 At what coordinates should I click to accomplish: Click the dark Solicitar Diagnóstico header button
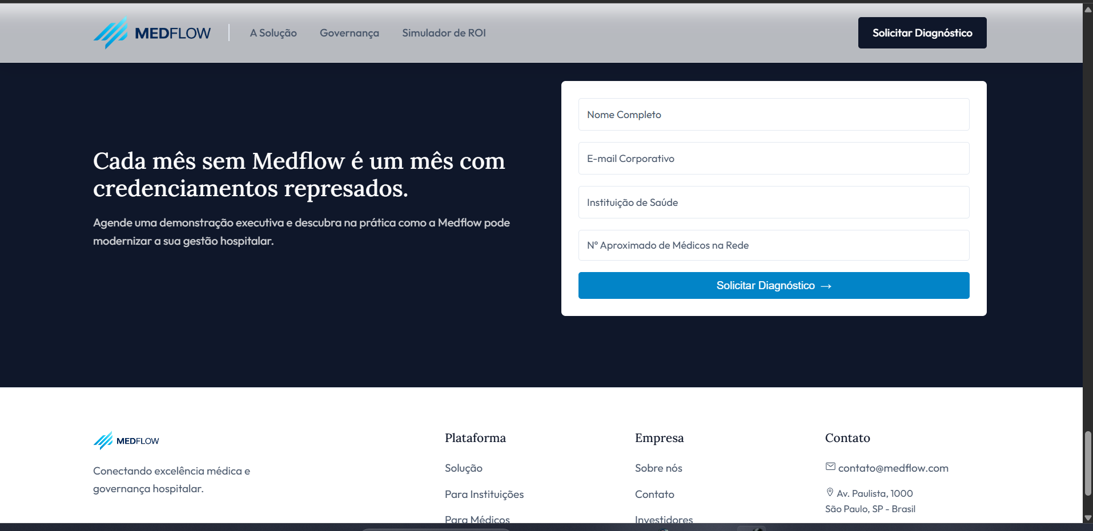pyautogui.click(x=922, y=33)
